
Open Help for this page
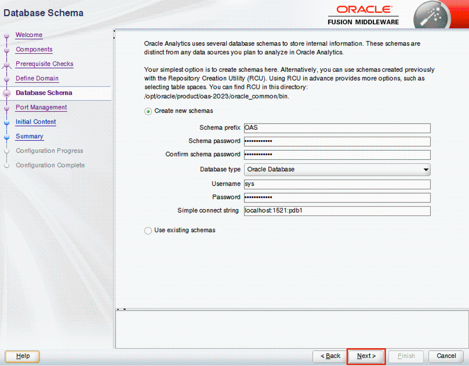click(23, 356)
